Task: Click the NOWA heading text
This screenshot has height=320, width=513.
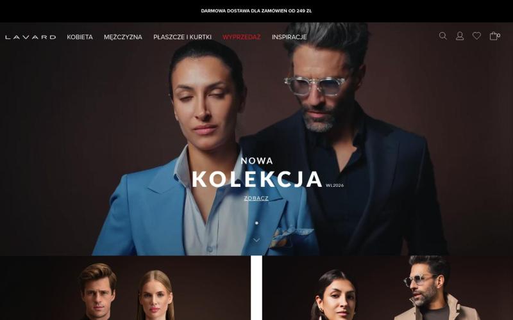Action: point(257,161)
